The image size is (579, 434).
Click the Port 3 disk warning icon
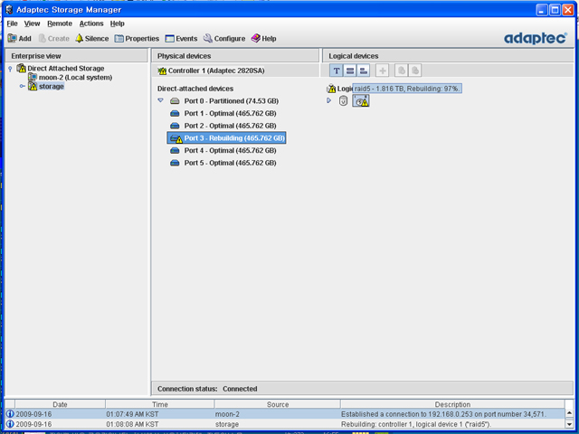[x=176, y=138]
